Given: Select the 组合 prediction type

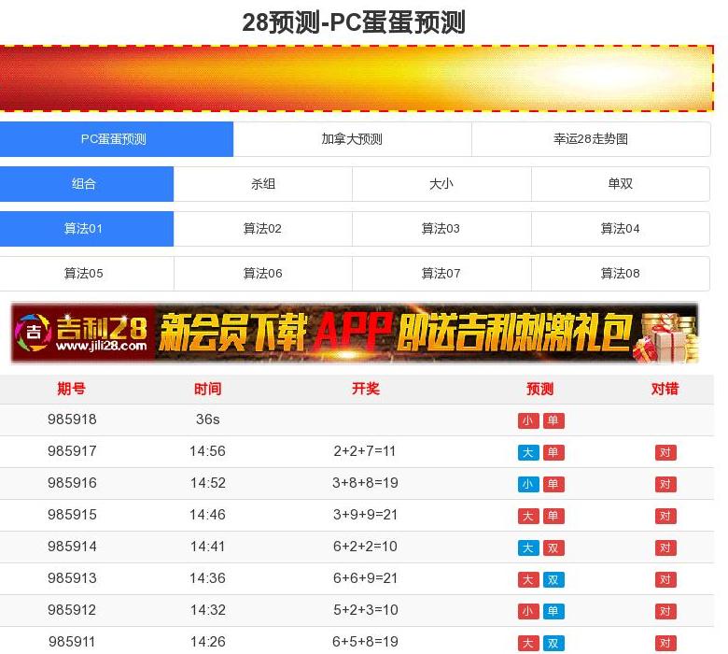Looking at the screenshot, I should (87, 184).
